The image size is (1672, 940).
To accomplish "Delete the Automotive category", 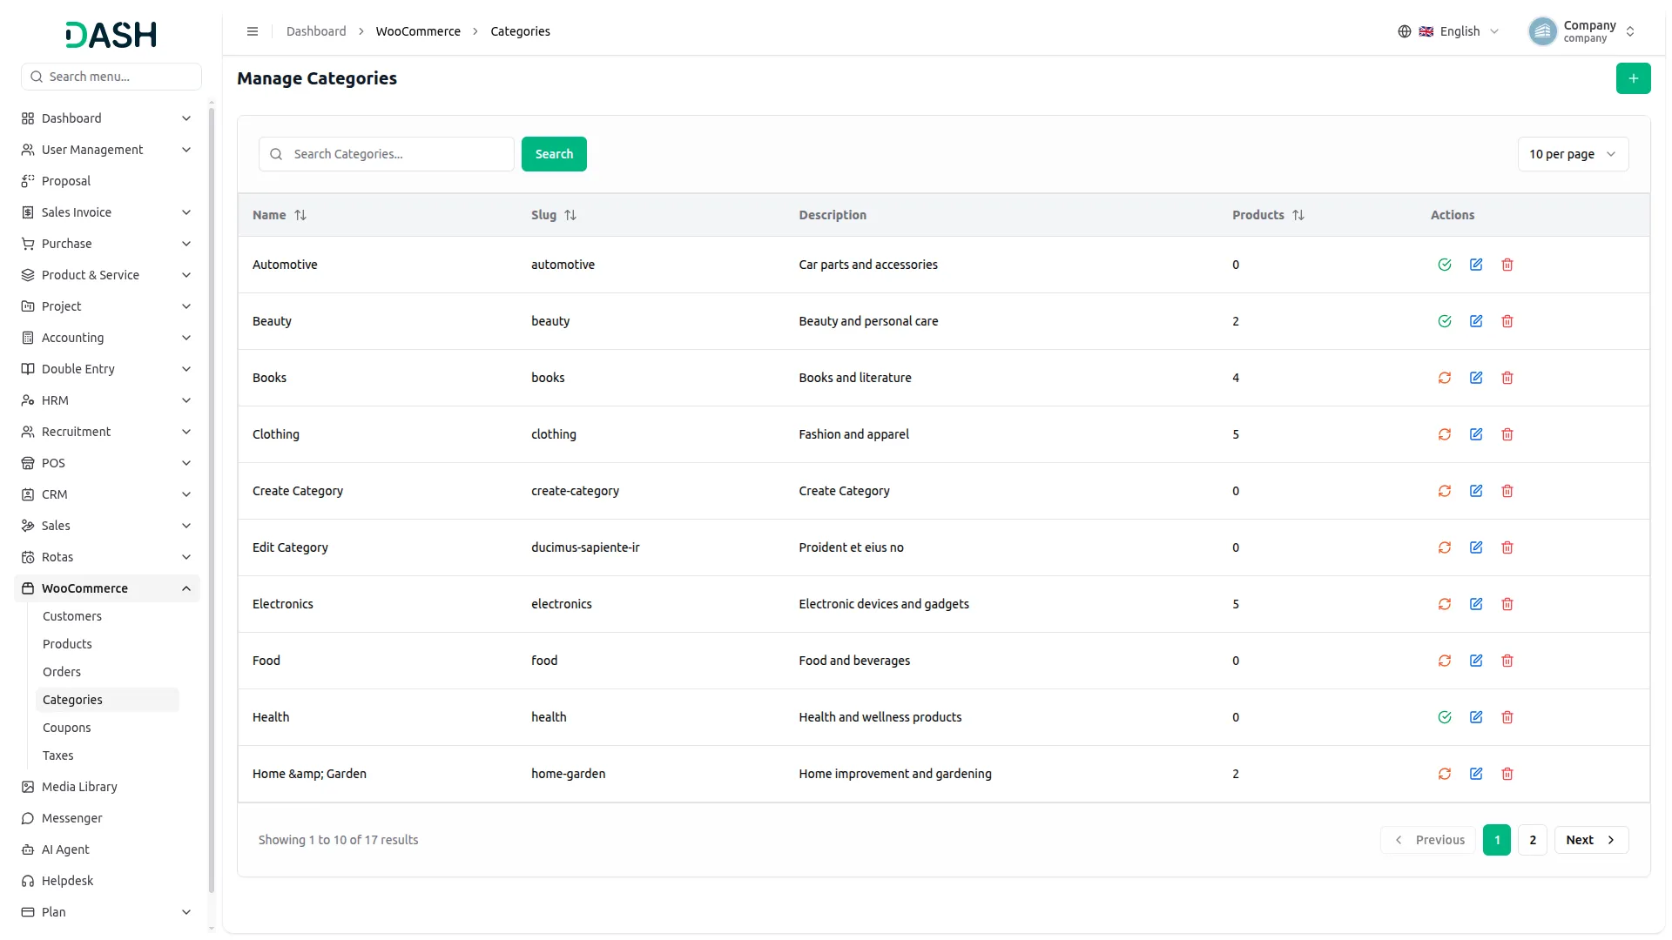I will point(1507,265).
